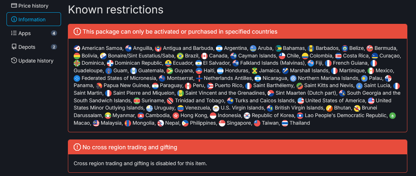Open the Update history section
Screen dimensions: 416x176
tap(34, 61)
